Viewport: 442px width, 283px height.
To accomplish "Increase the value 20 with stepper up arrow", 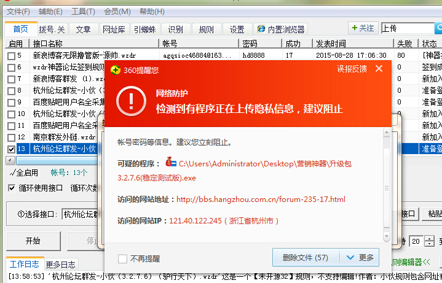I will point(429,238).
